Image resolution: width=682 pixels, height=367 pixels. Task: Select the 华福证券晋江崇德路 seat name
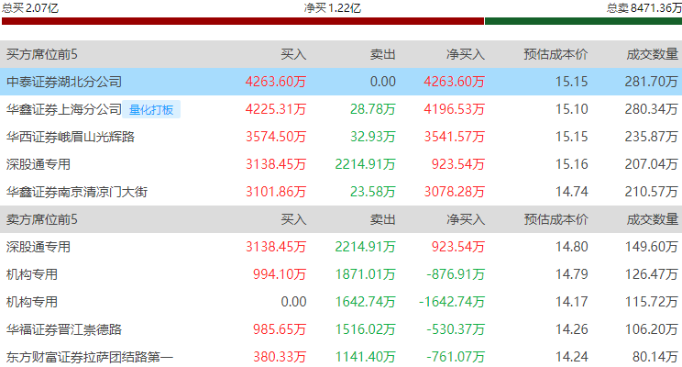64,329
